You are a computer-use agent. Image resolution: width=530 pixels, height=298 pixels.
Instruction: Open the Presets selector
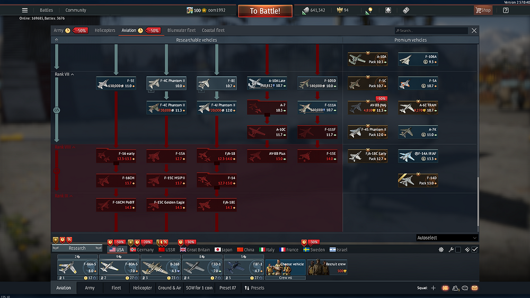pos(254,288)
